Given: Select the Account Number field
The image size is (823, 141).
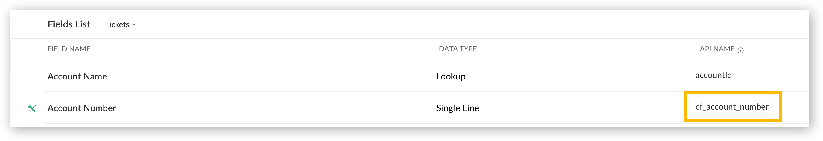Looking at the screenshot, I should coord(81,108).
